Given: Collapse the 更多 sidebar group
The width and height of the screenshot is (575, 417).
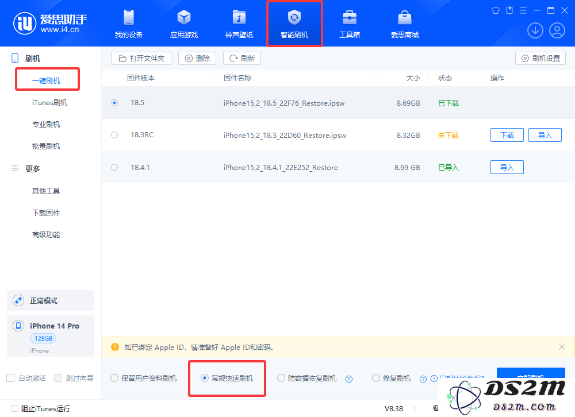Looking at the screenshot, I should [33, 168].
